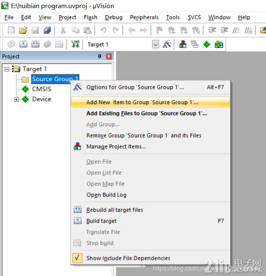Click the Options for Target wand icon
266x276 pixels.
tap(167, 44)
